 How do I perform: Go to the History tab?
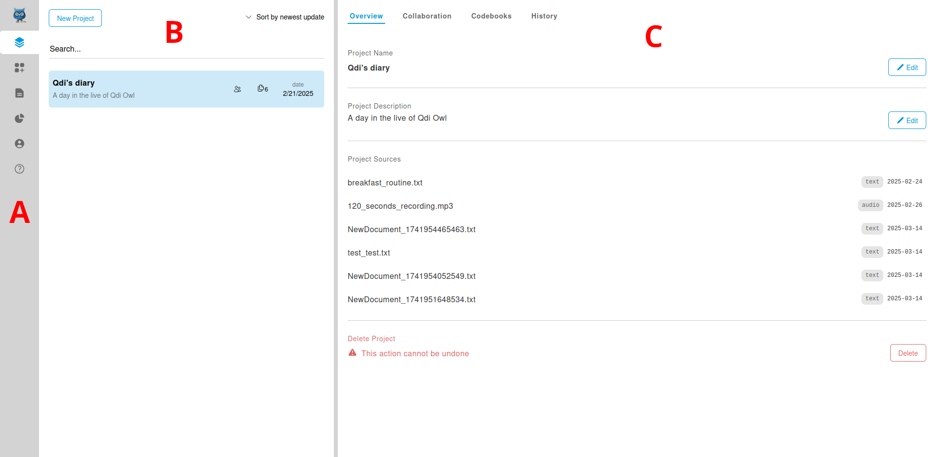click(x=544, y=16)
